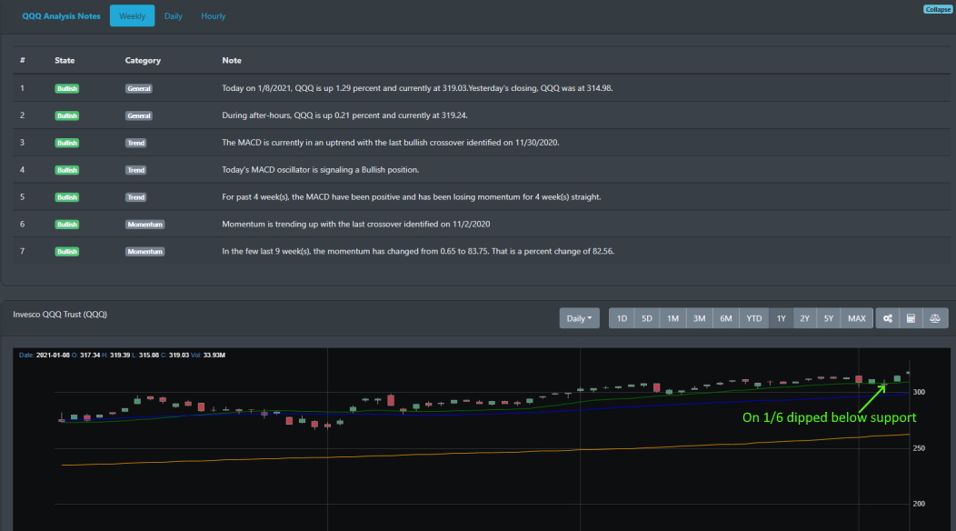
Task: Open the calculator tool icon
Action: click(x=911, y=318)
